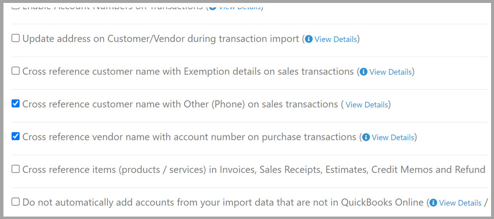Click info icon beside vendor account number option
This screenshot has height=219, width=494.
(x=366, y=137)
